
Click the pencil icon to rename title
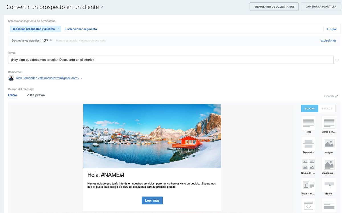(x=103, y=7)
